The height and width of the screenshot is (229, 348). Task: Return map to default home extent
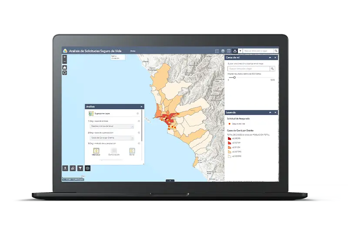coord(64,68)
